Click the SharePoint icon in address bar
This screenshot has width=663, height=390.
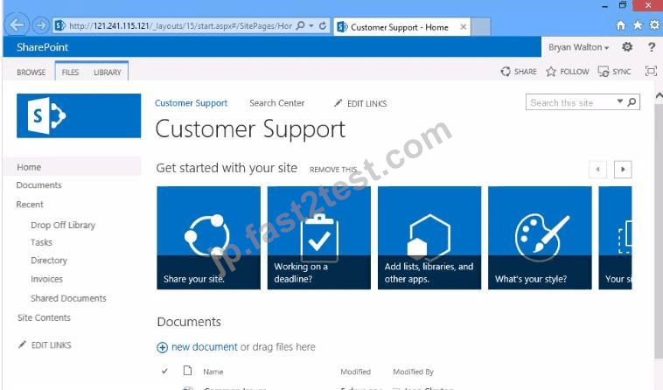[x=60, y=25]
